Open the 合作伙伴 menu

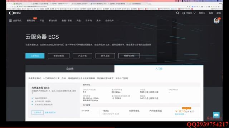coord(109,21)
